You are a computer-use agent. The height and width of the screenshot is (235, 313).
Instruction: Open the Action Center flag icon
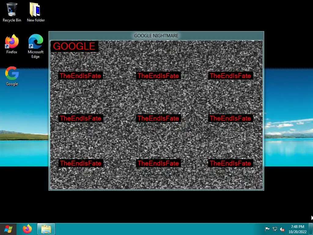[267, 229]
